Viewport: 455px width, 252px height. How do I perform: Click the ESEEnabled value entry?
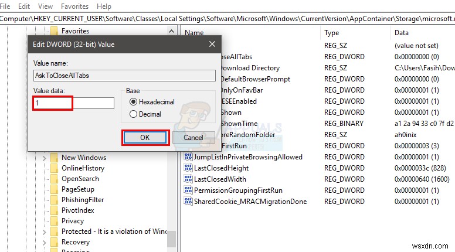click(239, 101)
